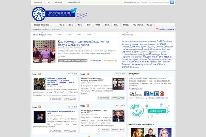Open the featured casting photo thumbnail
The width and height of the screenshot is (206, 137).
coord(44,51)
